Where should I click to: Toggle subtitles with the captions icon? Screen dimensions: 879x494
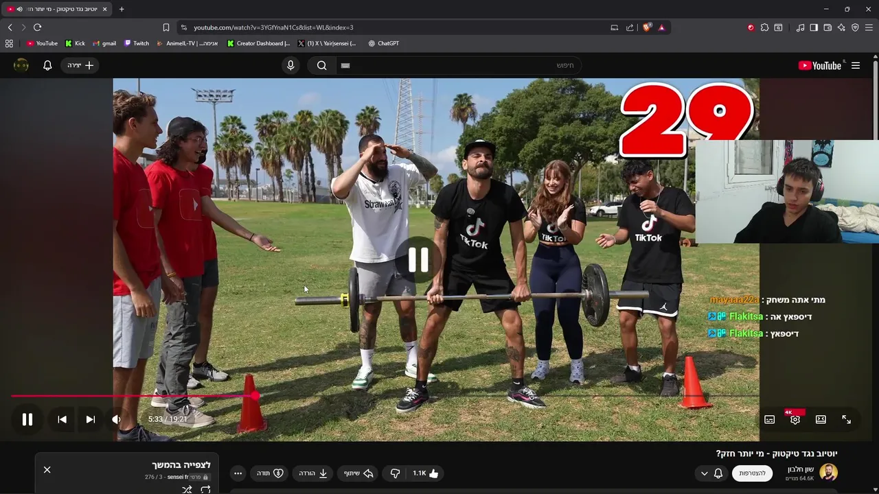pyautogui.click(x=770, y=419)
